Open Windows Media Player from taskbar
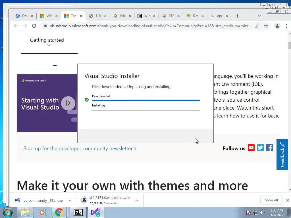 coord(42,212)
